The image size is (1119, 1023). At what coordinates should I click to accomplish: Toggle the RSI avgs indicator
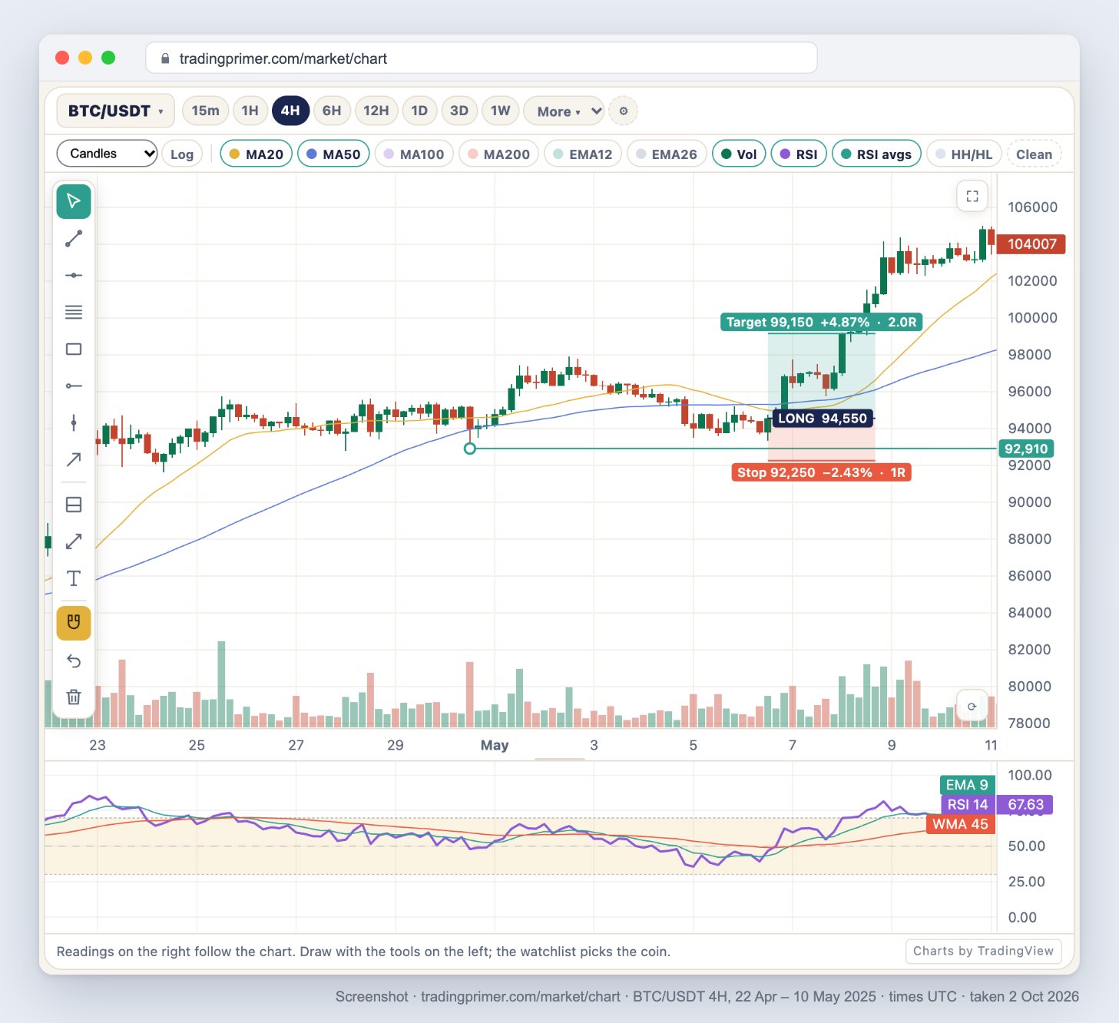pyautogui.click(x=876, y=154)
